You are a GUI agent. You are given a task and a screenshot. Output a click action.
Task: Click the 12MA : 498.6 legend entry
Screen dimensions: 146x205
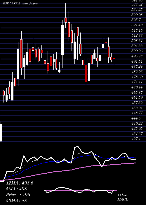(20, 183)
